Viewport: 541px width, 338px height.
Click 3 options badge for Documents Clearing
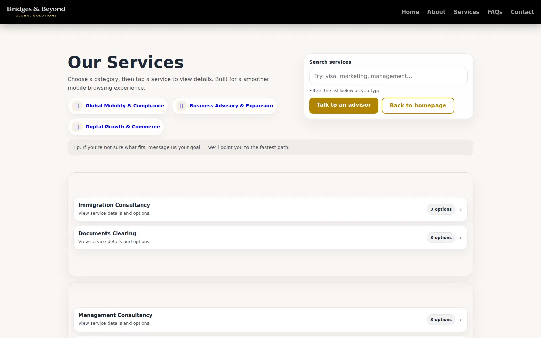coord(441,238)
